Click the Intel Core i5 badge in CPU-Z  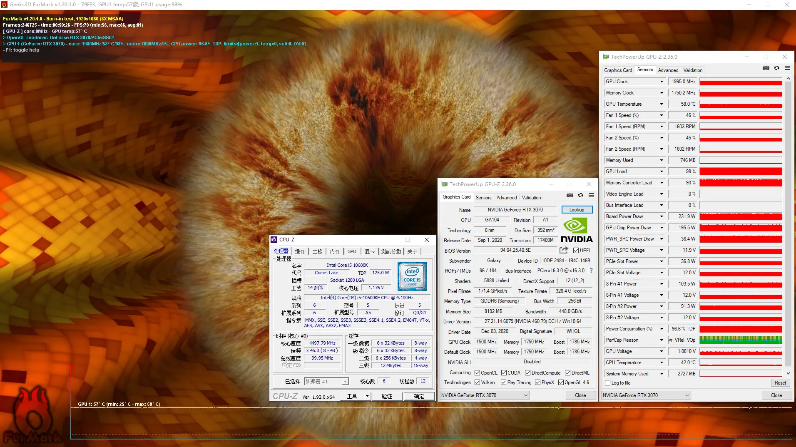coord(412,276)
